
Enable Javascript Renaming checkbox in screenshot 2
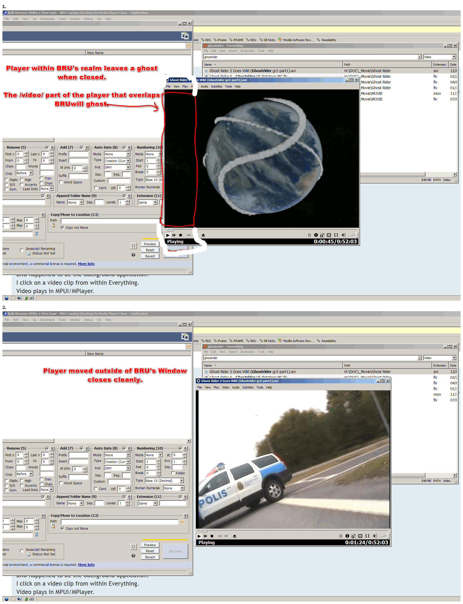click(22, 551)
